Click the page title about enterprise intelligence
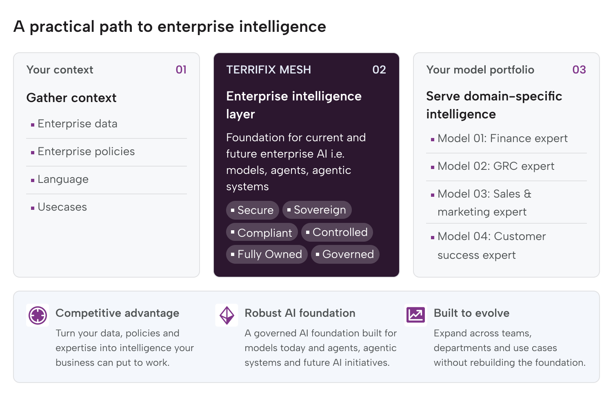Screen dimensions: 613x396 [x=170, y=27]
